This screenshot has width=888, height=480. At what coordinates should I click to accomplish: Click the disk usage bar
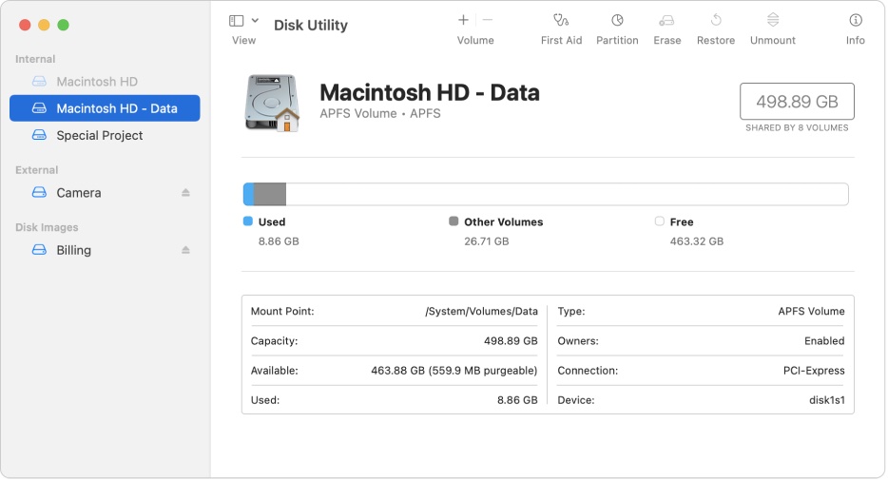[x=546, y=195]
